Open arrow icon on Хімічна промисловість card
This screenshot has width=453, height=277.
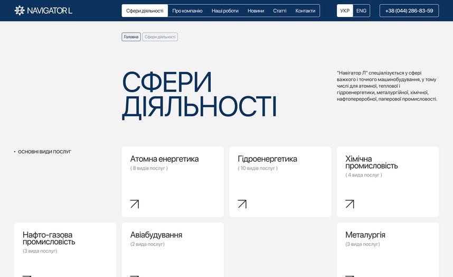click(350, 204)
